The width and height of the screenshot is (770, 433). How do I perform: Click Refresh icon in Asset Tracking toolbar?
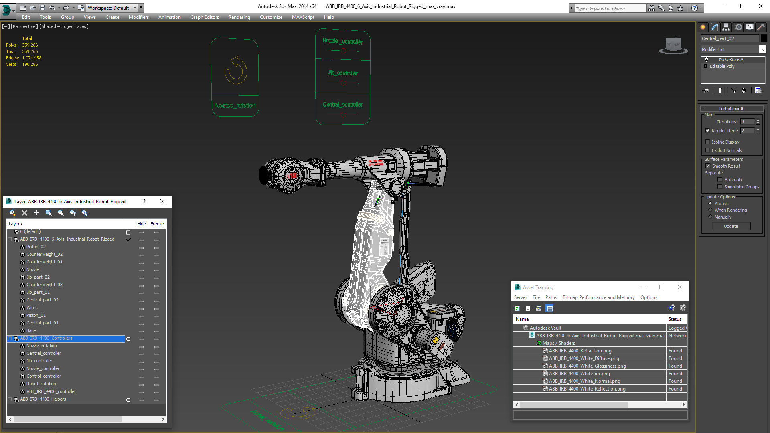(517, 308)
